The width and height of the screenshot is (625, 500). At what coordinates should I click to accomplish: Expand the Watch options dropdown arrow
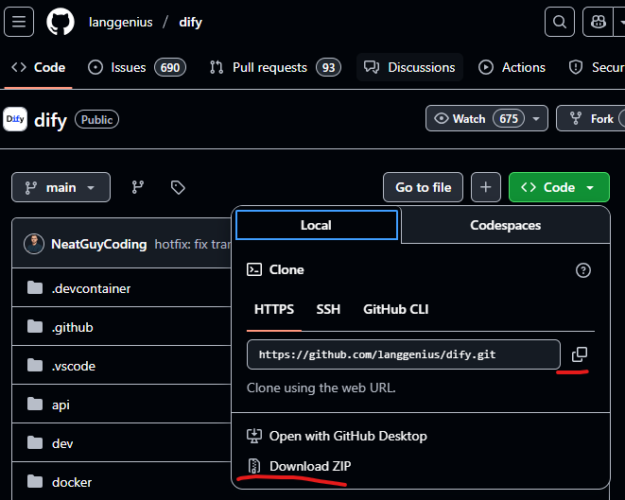pos(536,118)
